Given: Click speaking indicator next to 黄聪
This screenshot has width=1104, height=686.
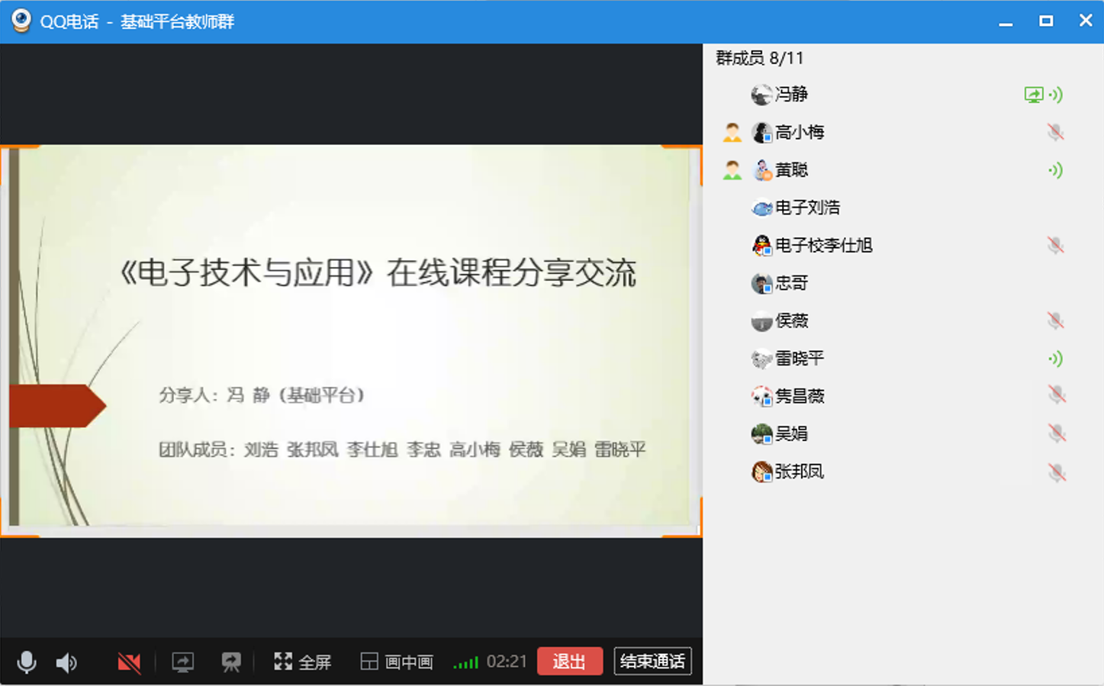Looking at the screenshot, I should coord(1055,170).
